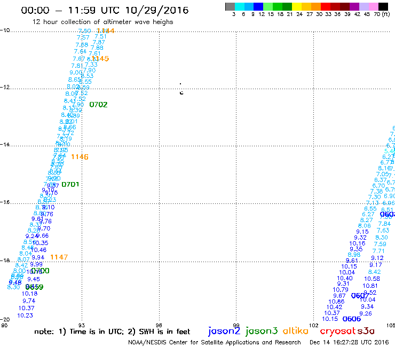Click the 'jason2' satellite legend label

pos(224,331)
